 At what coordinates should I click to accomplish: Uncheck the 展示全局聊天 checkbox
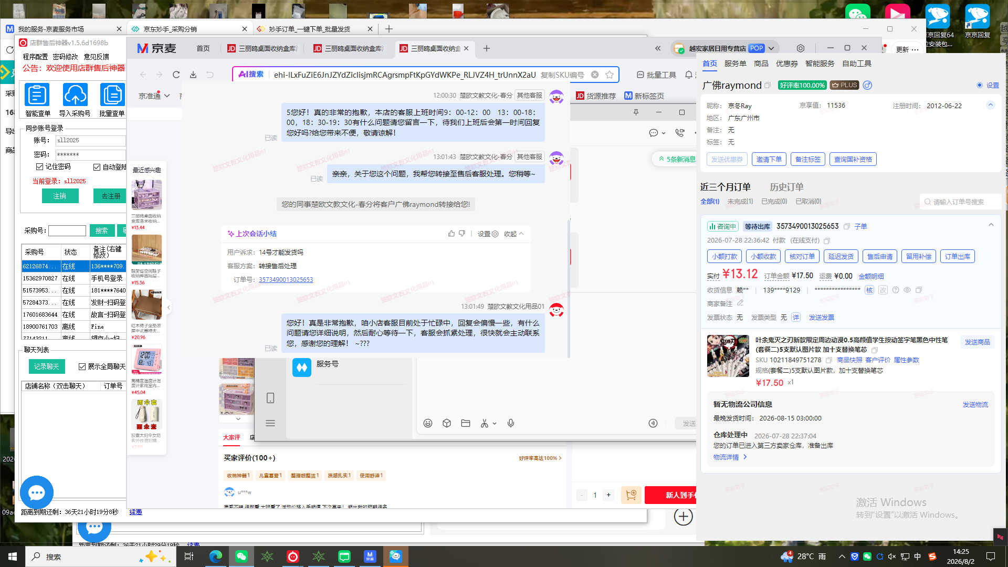pyautogui.click(x=82, y=366)
